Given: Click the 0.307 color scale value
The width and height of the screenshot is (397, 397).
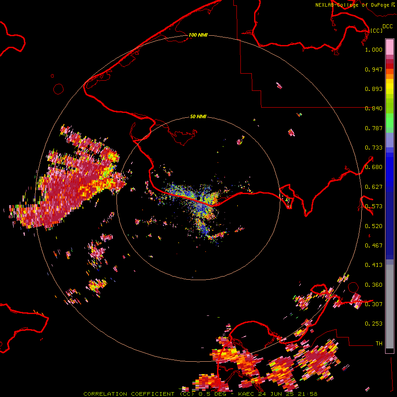Looking at the screenshot, I should pyautogui.click(x=374, y=304).
